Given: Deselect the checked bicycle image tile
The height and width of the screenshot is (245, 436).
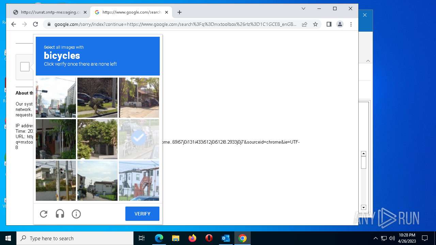Looking at the screenshot, I should point(139,139).
